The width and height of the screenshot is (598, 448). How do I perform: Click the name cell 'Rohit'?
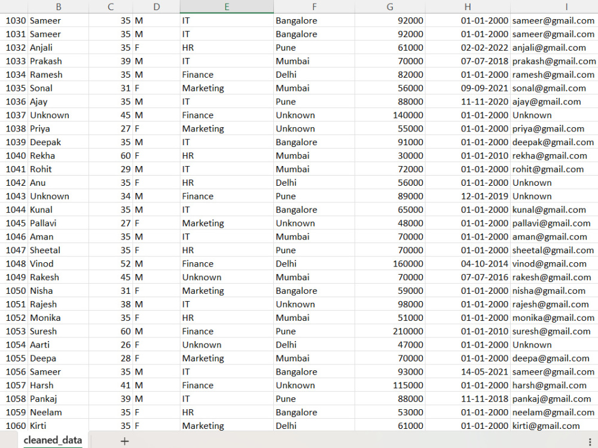click(59, 169)
